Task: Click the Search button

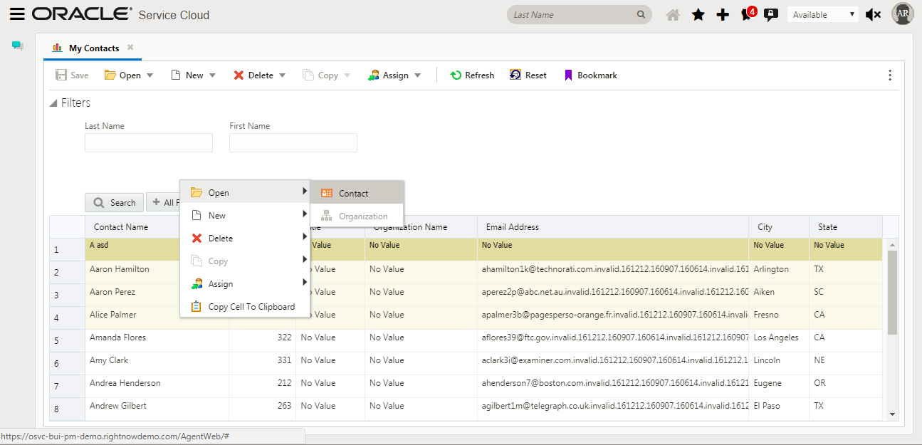Action: pos(114,203)
